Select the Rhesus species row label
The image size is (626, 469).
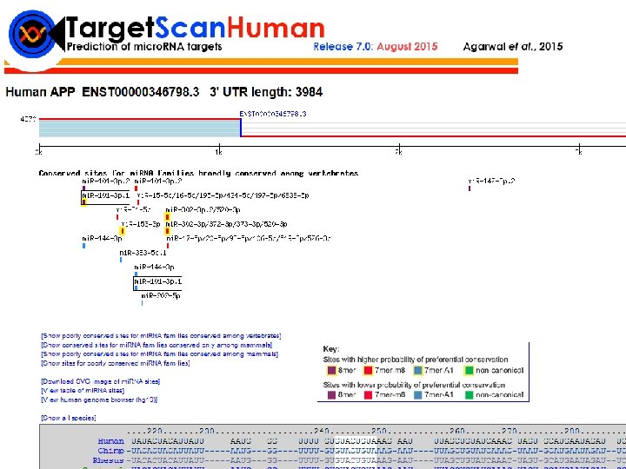click(x=108, y=460)
